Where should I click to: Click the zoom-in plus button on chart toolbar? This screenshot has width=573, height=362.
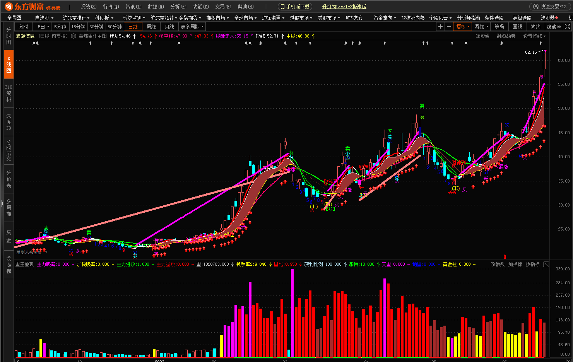(440, 27)
